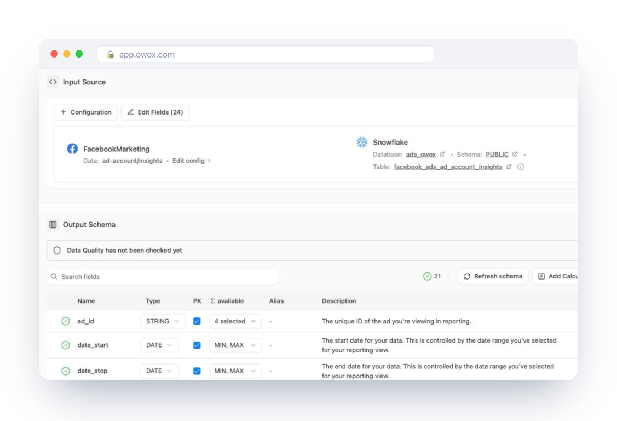Click the lock icon in the address bar

111,55
